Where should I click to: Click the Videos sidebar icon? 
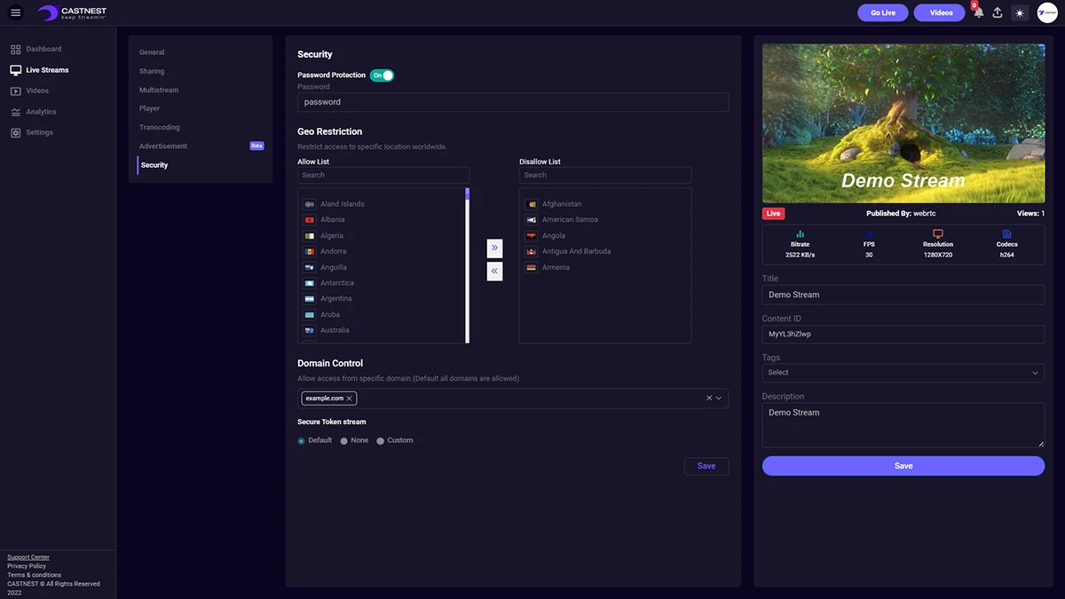[16, 91]
